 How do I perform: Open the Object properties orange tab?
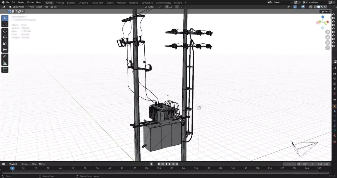[x=334, y=106]
